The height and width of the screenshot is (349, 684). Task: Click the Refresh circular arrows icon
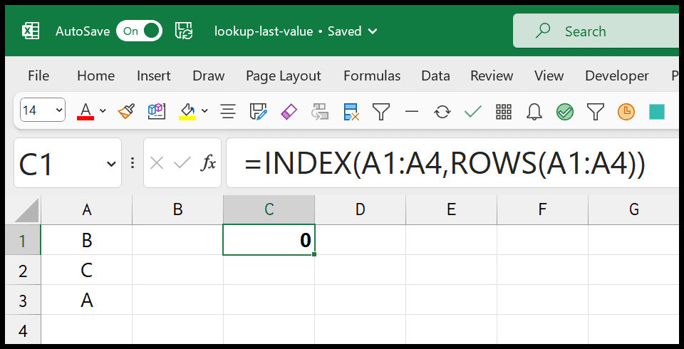[x=442, y=112]
